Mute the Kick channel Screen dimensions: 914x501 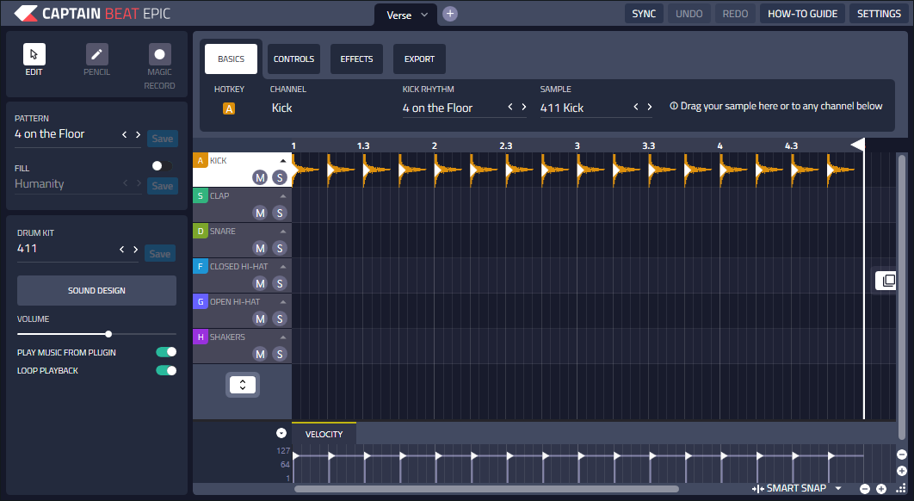point(260,177)
